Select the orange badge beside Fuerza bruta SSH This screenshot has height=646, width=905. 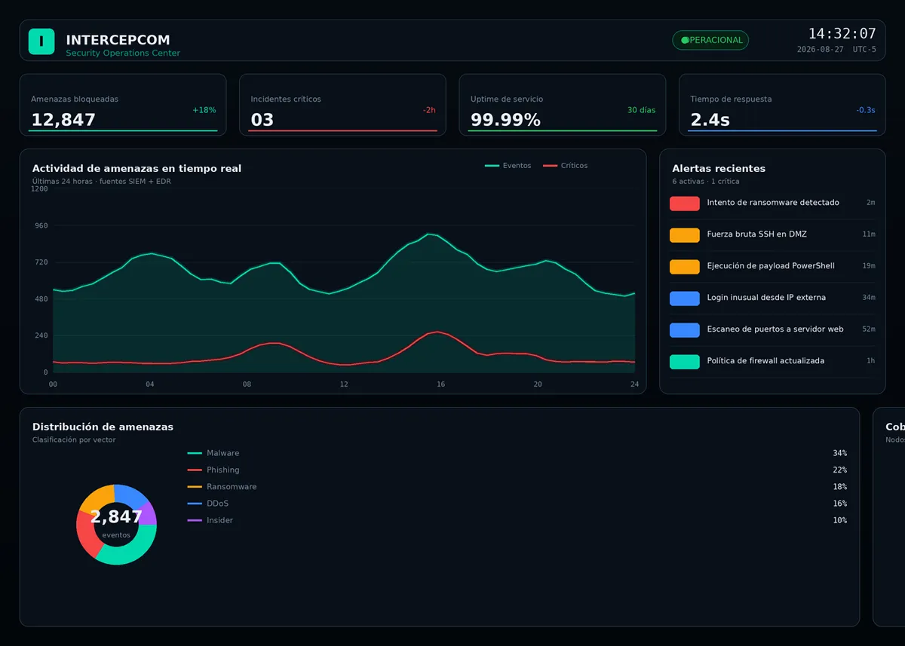684,234
